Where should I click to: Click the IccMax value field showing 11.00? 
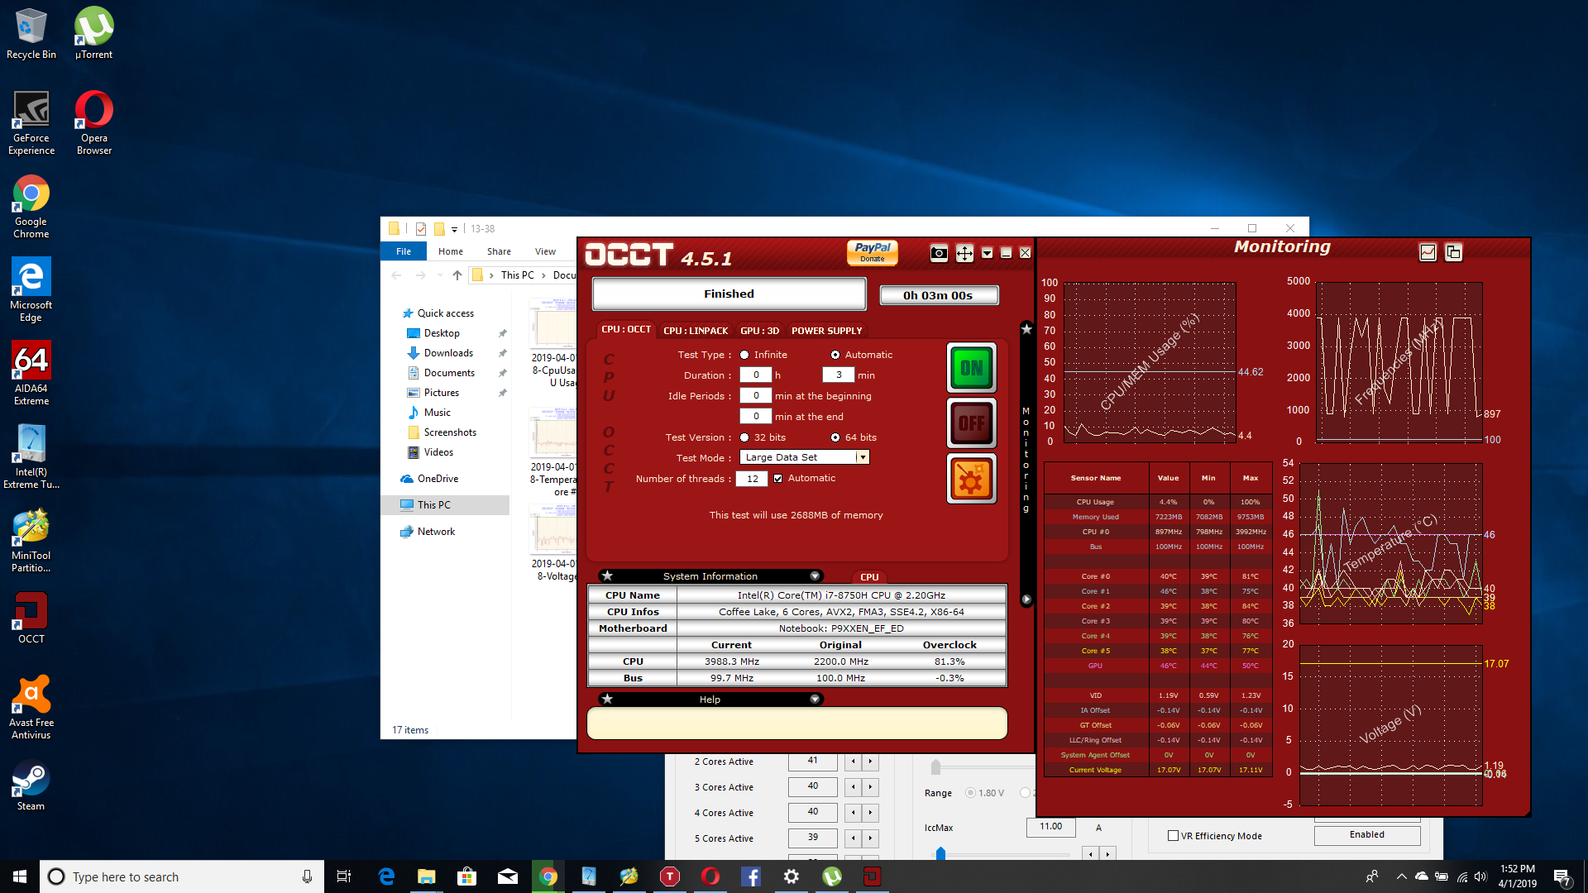[1050, 827]
